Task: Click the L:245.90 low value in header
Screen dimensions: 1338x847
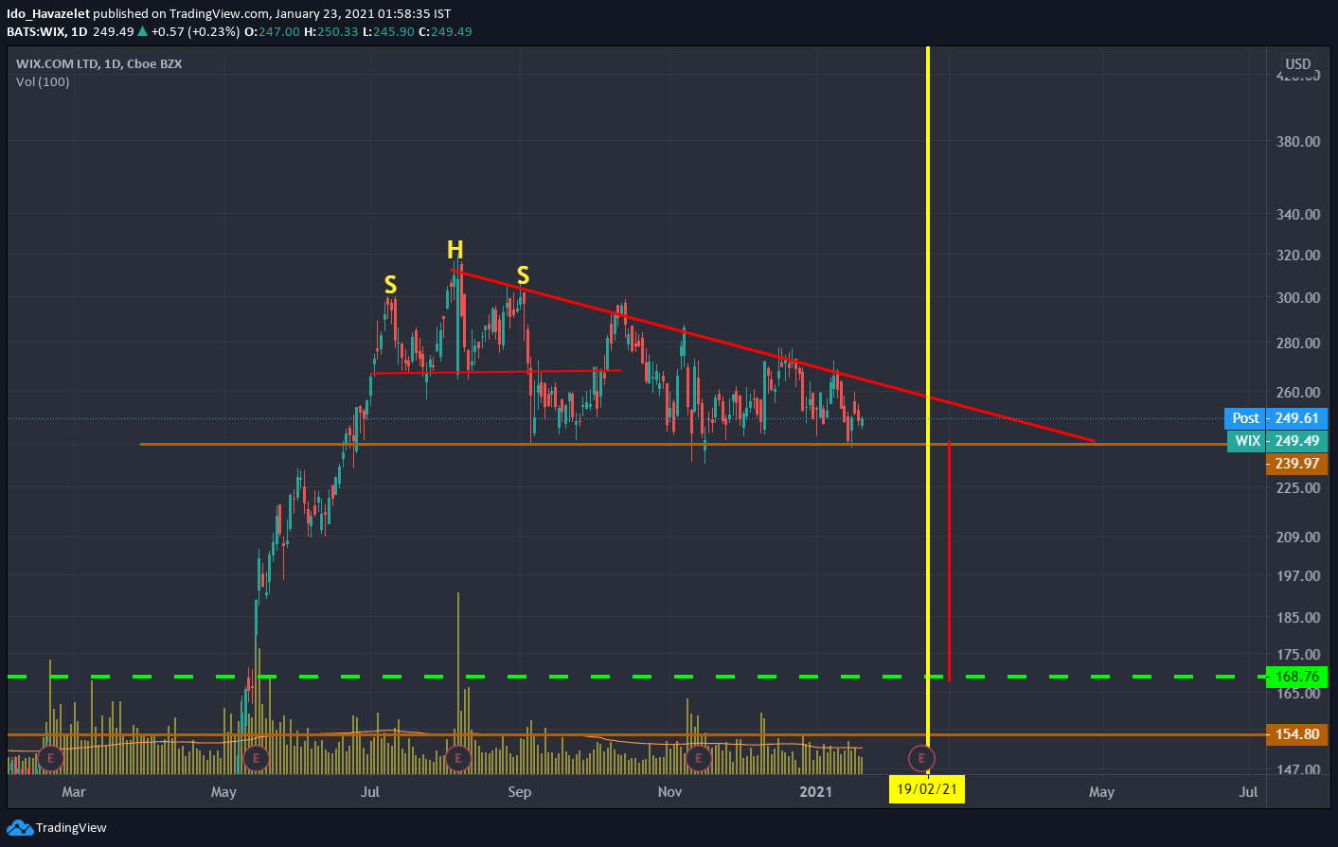Action: point(389,31)
